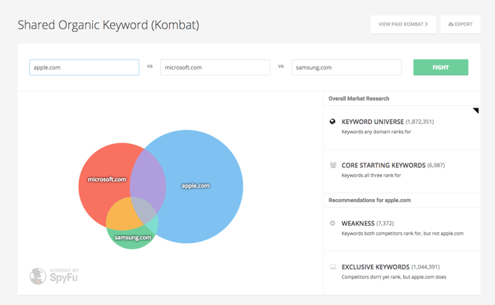Click the Core Starting Keywords group icon
Viewport: 495px width, 305px height.
[333, 165]
